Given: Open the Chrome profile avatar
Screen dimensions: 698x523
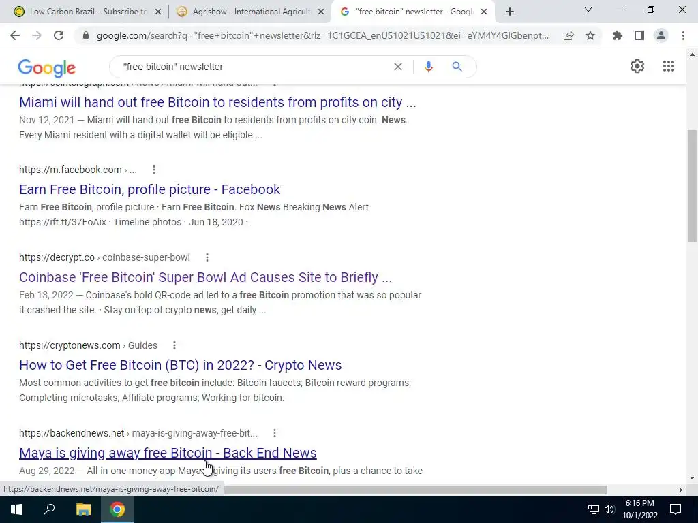Looking at the screenshot, I should (661, 35).
